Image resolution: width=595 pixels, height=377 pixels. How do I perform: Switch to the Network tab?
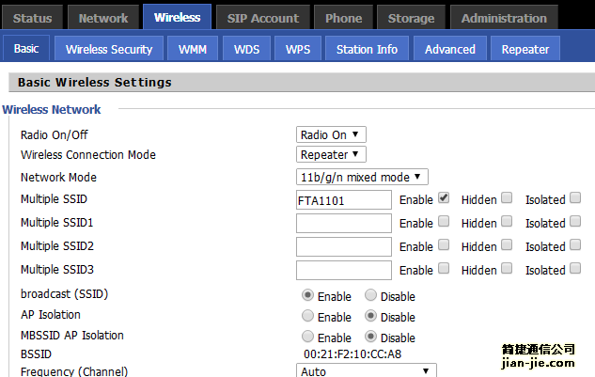point(103,18)
